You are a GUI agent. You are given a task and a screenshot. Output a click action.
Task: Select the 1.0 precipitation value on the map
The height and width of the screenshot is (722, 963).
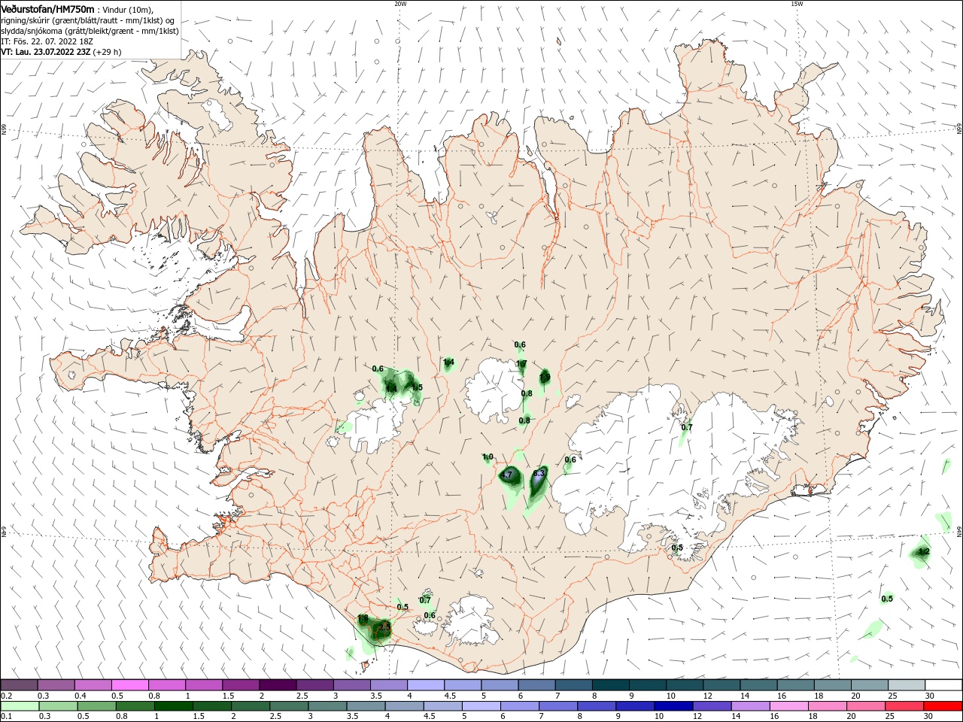tap(488, 457)
